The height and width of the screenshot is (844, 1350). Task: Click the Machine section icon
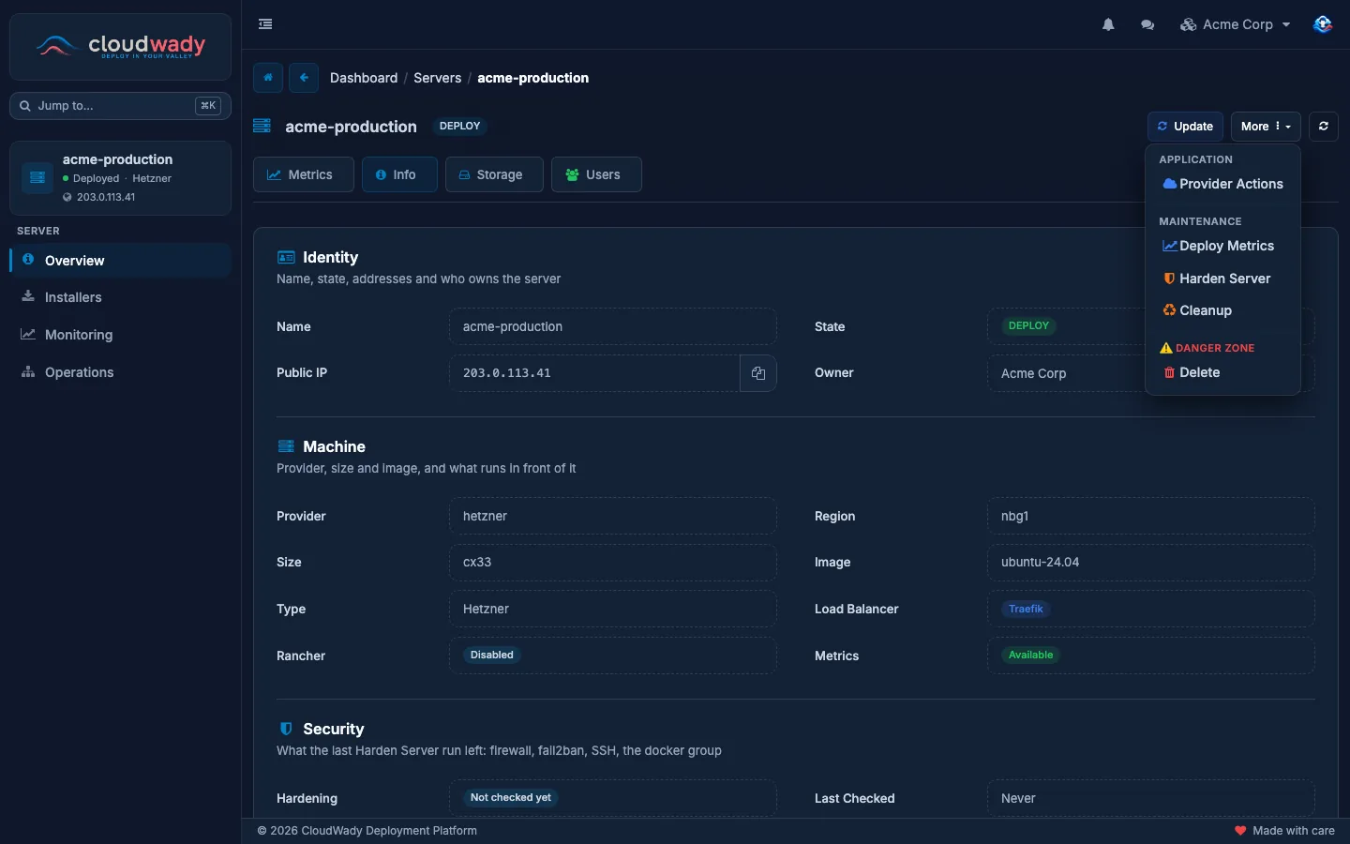coord(286,446)
